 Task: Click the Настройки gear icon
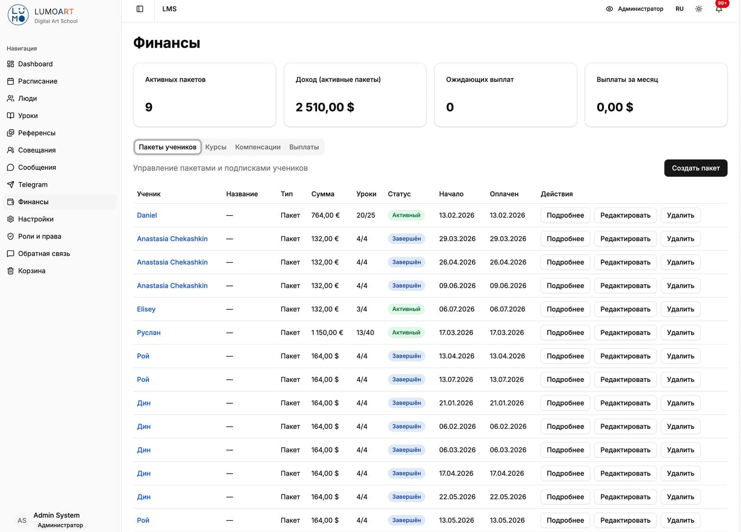[10, 219]
